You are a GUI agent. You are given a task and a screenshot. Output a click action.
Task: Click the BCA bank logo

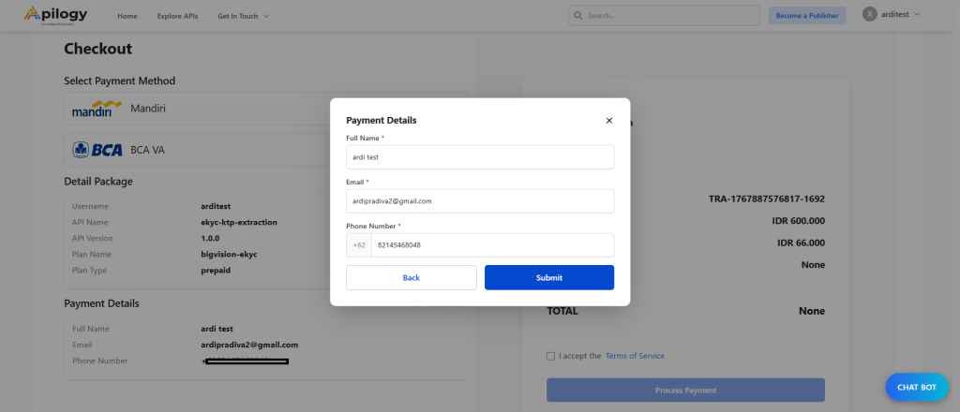click(x=96, y=150)
